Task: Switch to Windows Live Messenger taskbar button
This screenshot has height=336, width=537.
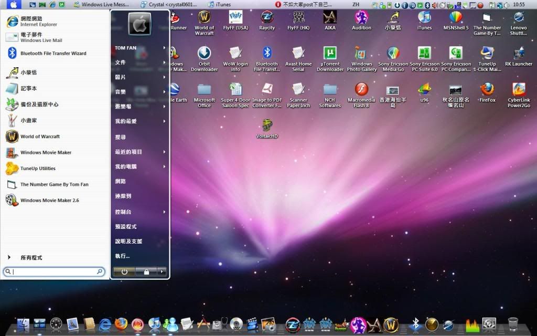Action: 101,4
